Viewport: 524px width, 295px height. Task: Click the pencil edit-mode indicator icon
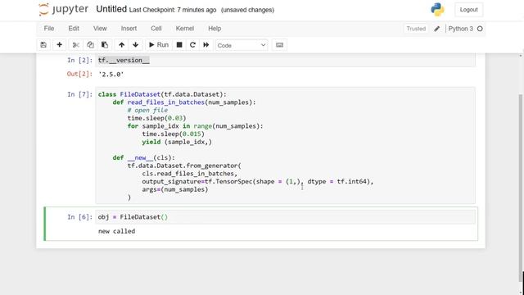pos(436,29)
